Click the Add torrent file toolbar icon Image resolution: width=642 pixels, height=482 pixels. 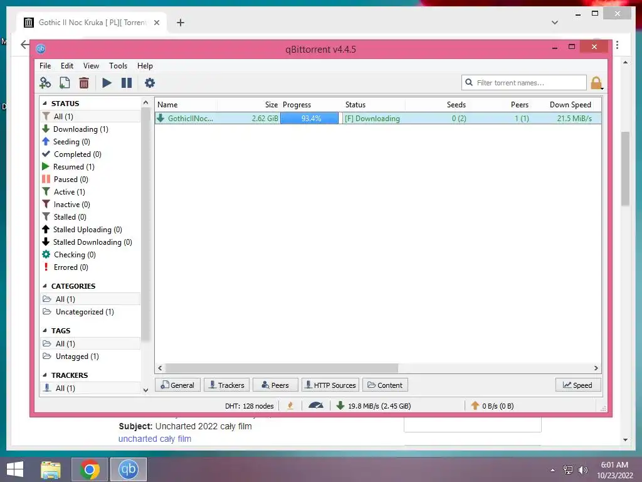[65, 83]
